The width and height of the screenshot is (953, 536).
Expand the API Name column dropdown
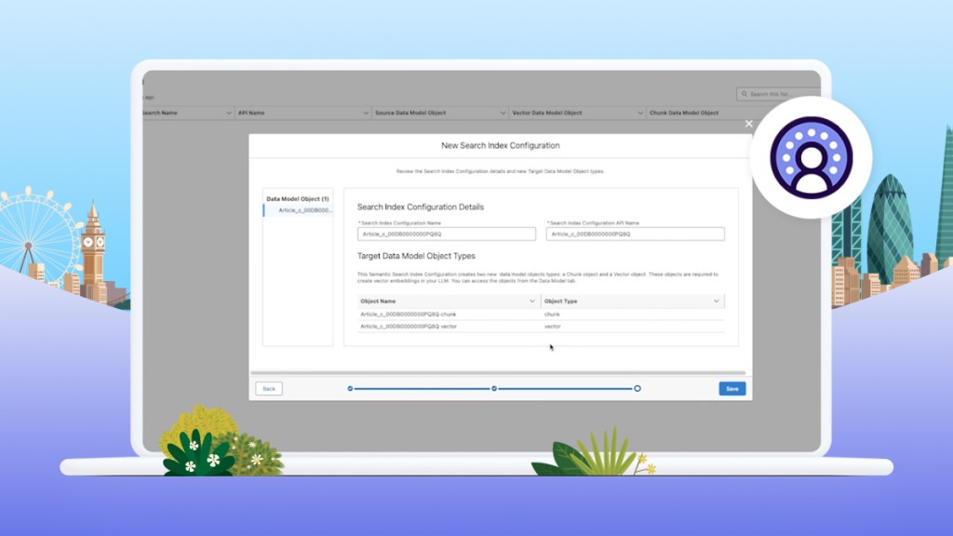click(363, 113)
